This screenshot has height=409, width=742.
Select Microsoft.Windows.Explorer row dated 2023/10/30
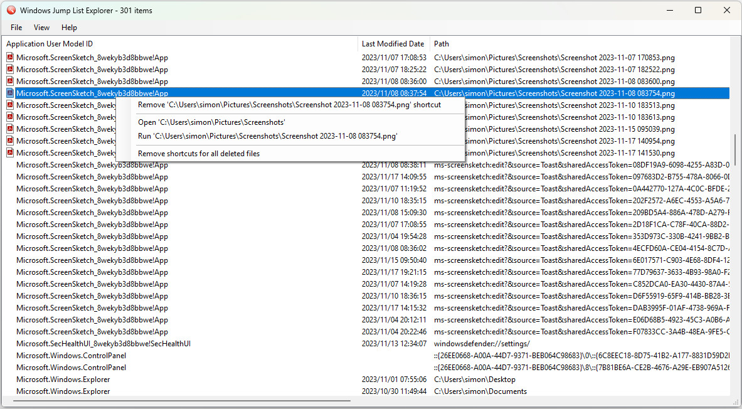pos(365,391)
